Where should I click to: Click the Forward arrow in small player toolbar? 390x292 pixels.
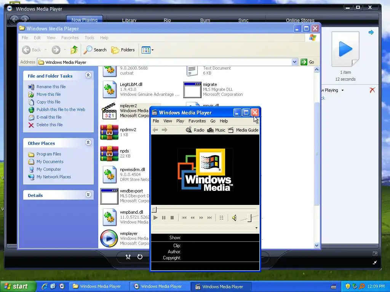click(165, 130)
